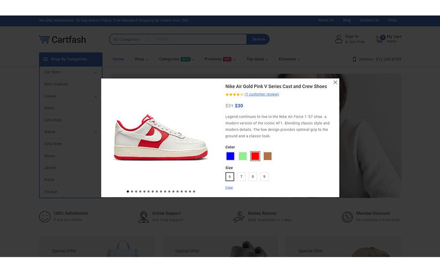This screenshot has width=440, height=273.
Task: Select size 6 option
Action: [x=230, y=177]
